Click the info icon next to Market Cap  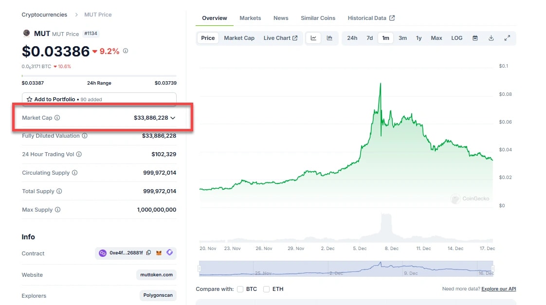pos(57,118)
